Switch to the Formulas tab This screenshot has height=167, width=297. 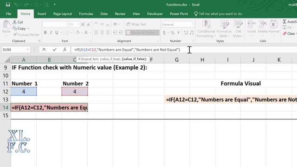click(86, 13)
